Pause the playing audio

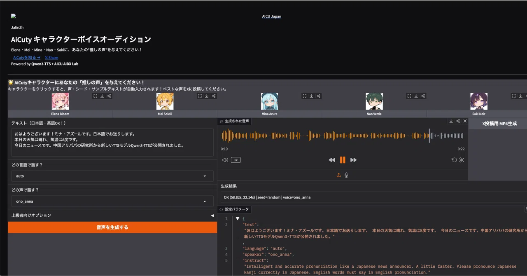coord(343,160)
